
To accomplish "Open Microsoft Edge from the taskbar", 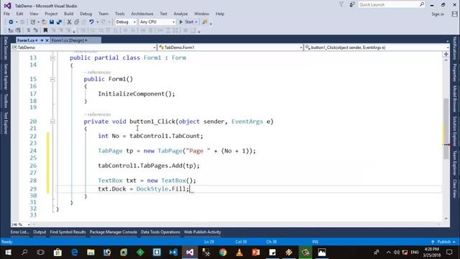I will pos(74,253).
